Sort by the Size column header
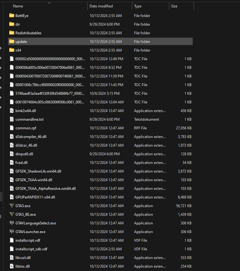Screen dimensions: 240x271 174,6
